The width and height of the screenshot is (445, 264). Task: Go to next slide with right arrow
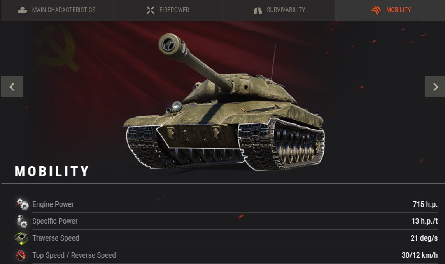(435, 87)
